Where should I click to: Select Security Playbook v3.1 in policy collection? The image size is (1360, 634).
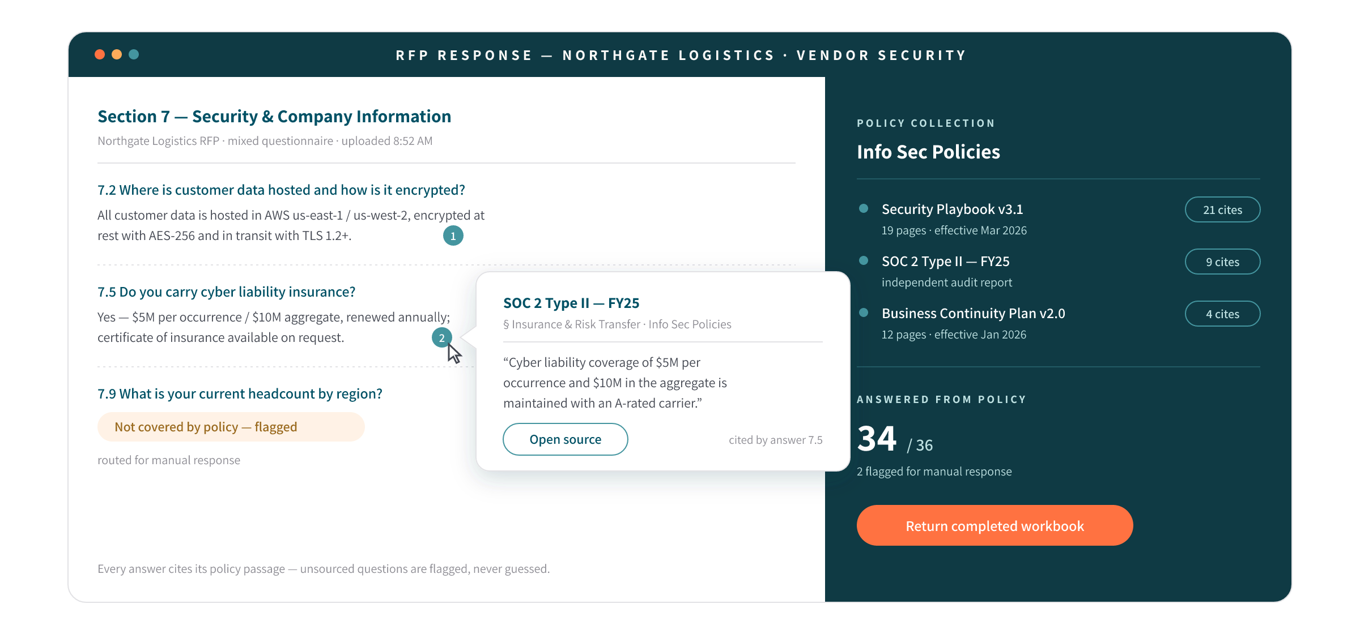[953, 209]
